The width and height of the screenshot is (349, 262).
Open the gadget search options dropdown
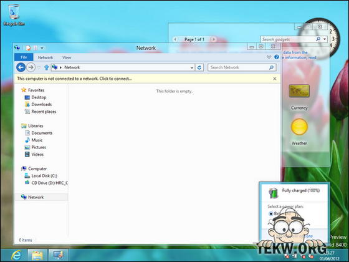(325, 39)
